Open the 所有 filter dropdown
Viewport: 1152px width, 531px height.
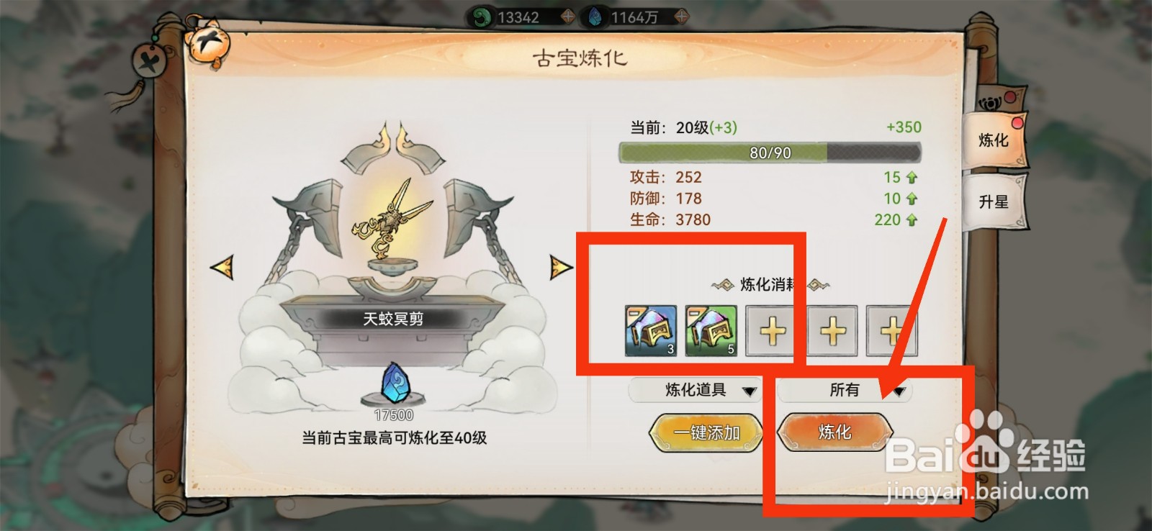coord(845,390)
